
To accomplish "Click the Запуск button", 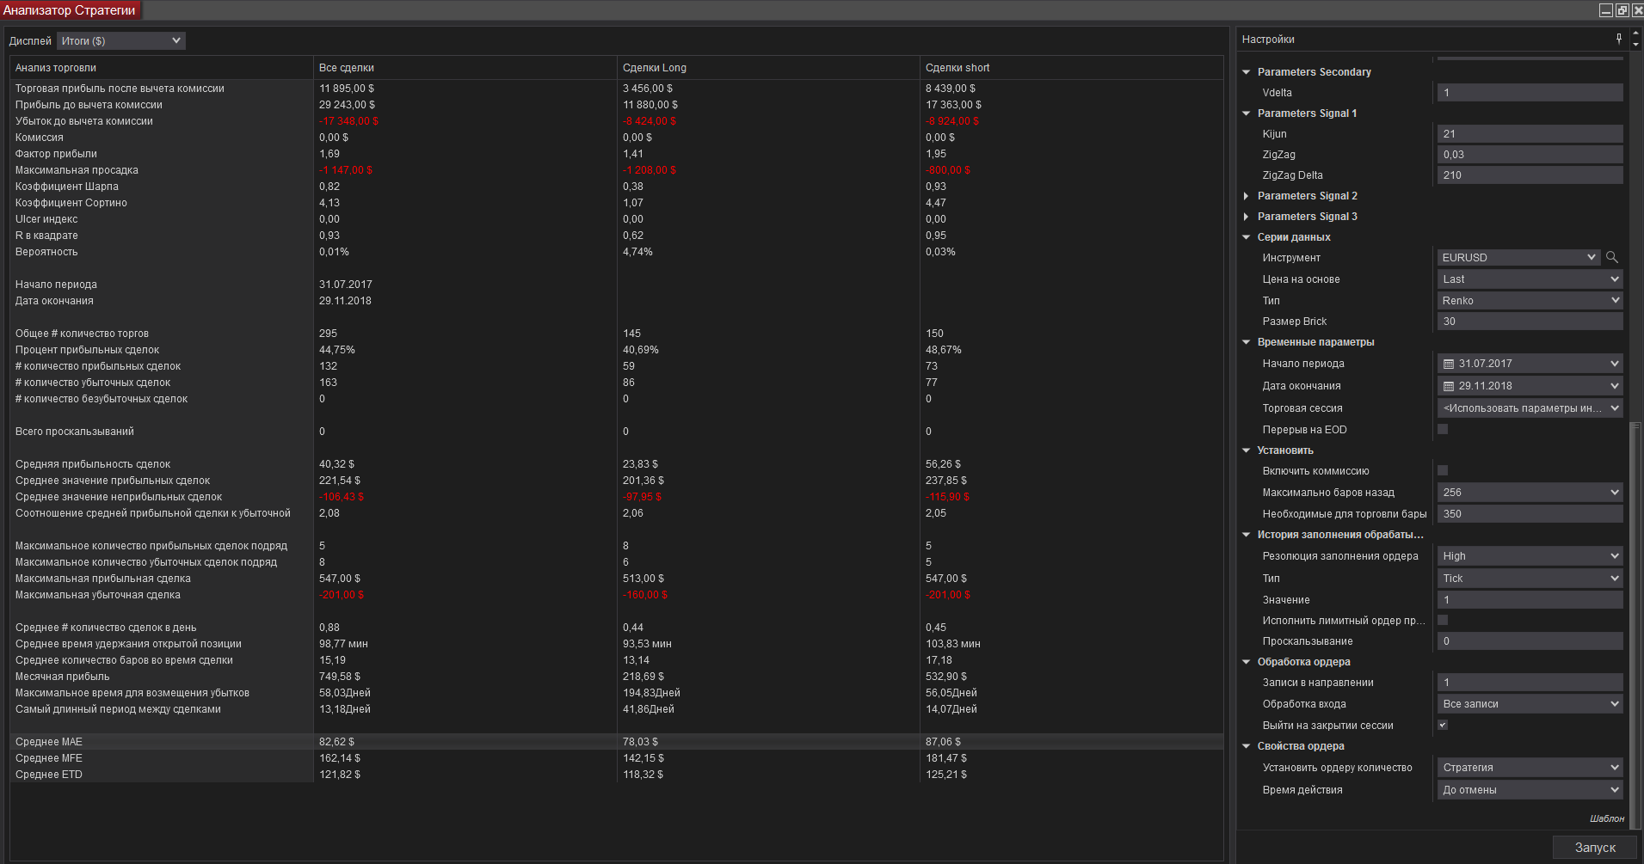I will pos(1595,847).
